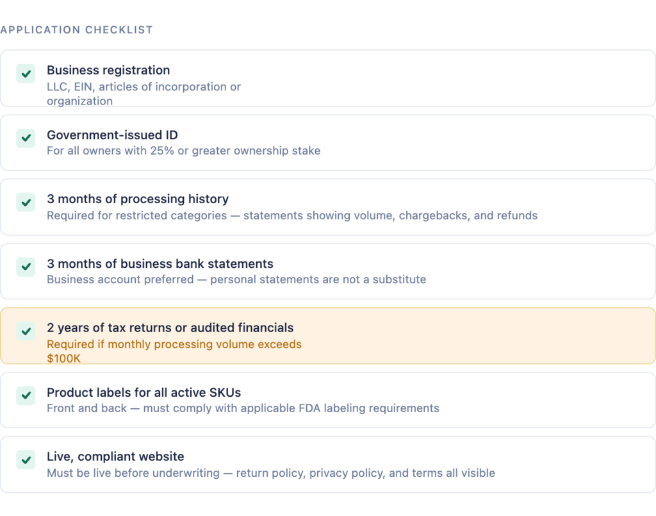
Task: Select the 3 months of processing history title
Action: [138, 199]
